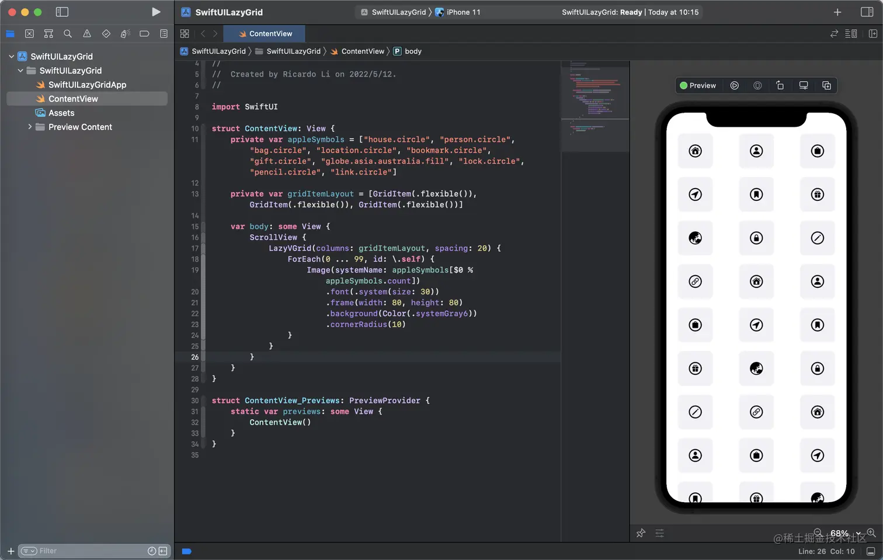This screenshot has width=883, height=560.
Task: Click the preview rotate orientation icon
Action: [780, 85]
